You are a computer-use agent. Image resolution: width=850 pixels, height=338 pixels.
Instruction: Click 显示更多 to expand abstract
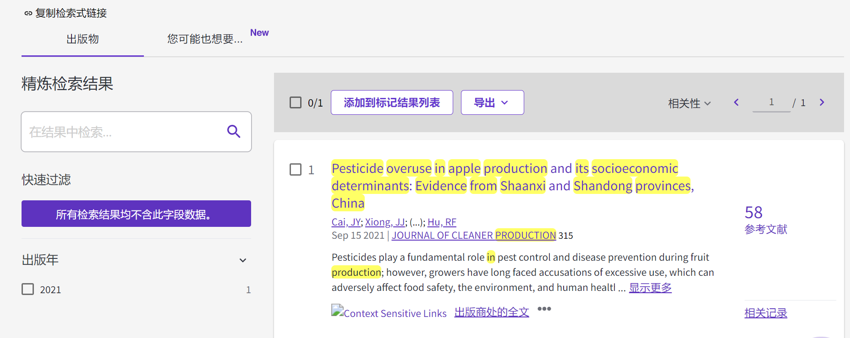[650, 288]
